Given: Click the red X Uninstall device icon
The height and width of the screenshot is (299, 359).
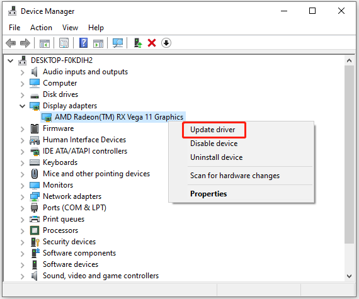Looking at the screenshot, I should coord(152,43).
